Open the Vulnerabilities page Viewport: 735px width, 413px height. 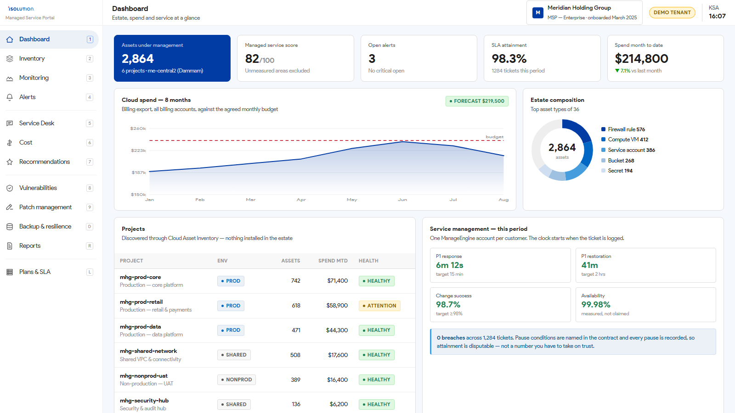[x=49, y=188]
